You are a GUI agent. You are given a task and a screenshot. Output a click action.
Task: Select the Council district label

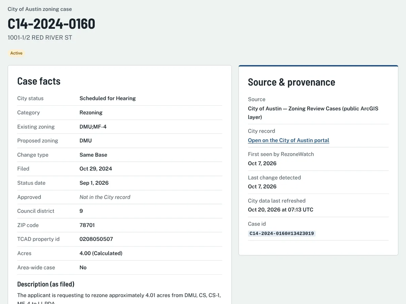(x=36, y=211)
